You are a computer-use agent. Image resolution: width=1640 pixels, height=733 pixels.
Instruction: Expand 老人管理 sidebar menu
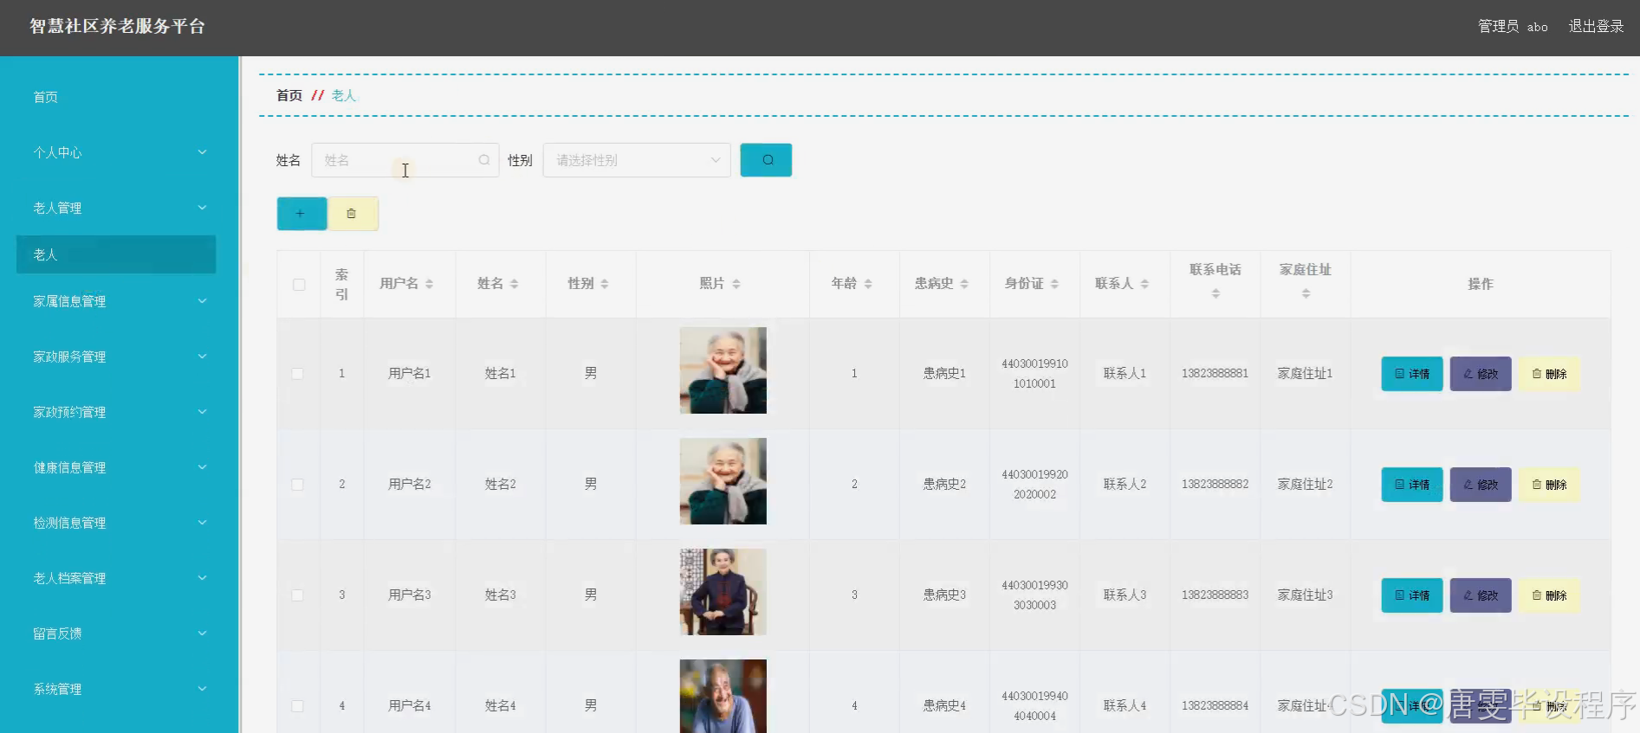(120, 208)
